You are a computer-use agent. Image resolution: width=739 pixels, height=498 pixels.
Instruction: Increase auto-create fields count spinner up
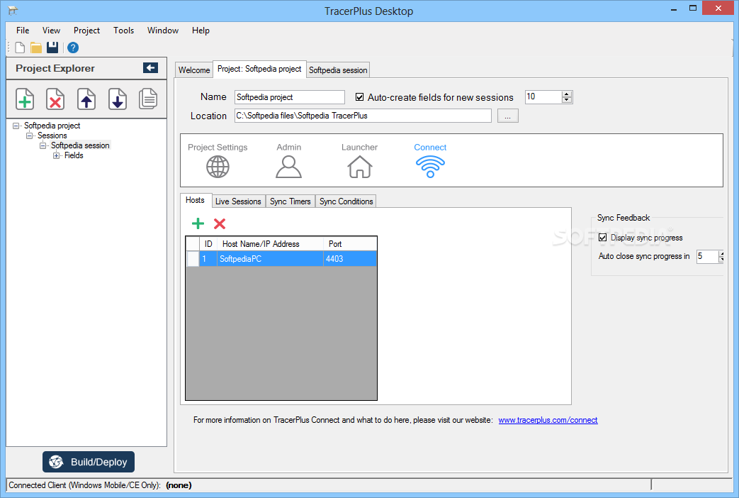coord(567,94)
